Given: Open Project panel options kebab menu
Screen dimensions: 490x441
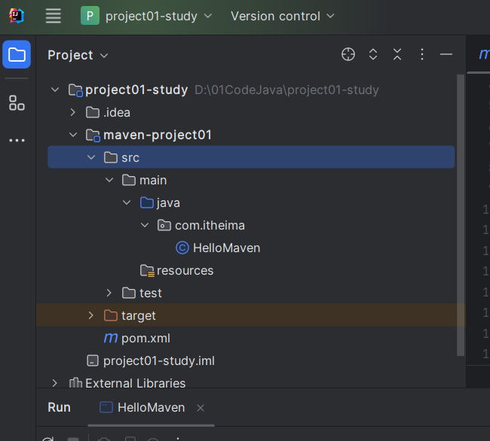Looking at the screenshot, I should (422, 54).
